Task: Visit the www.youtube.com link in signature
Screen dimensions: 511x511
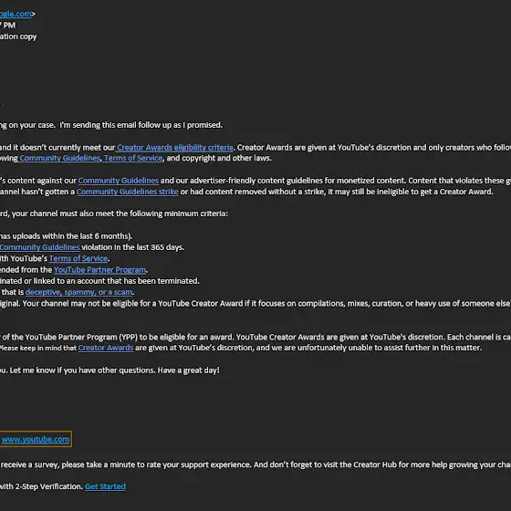Action: (x=36, y=439)
